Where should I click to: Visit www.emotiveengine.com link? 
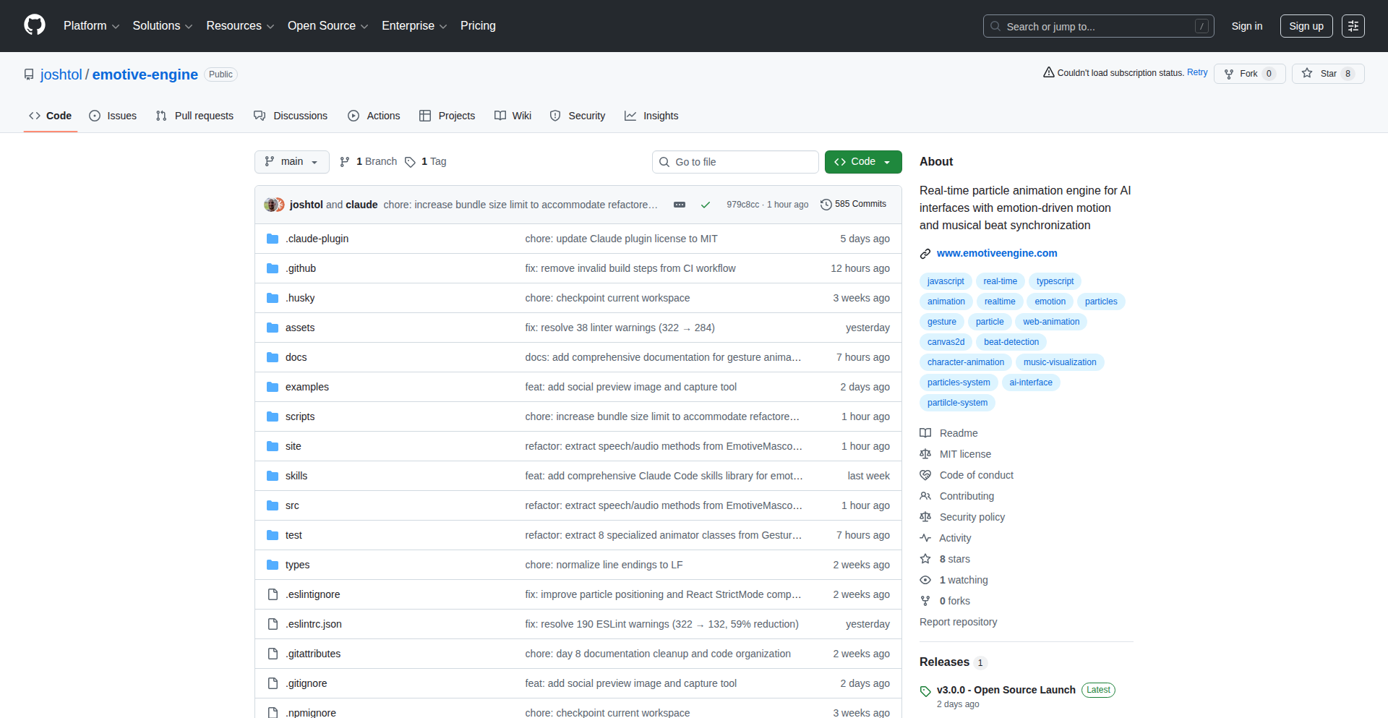coord(997,253)
